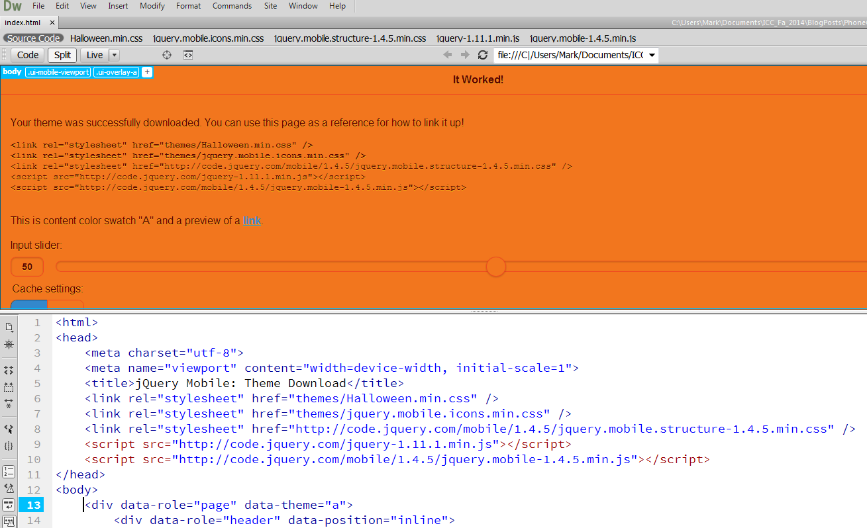Open the Edit menu

pos(62,6)
